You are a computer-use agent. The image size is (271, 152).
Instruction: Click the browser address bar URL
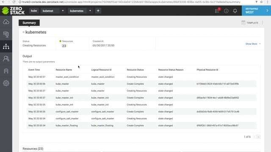coord(131,2)
